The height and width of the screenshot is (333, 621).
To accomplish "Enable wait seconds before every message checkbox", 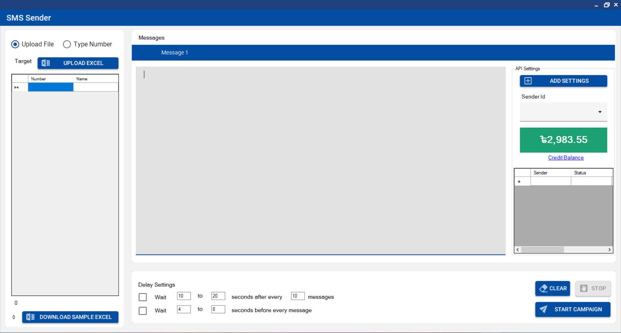I will pos(143,310).
